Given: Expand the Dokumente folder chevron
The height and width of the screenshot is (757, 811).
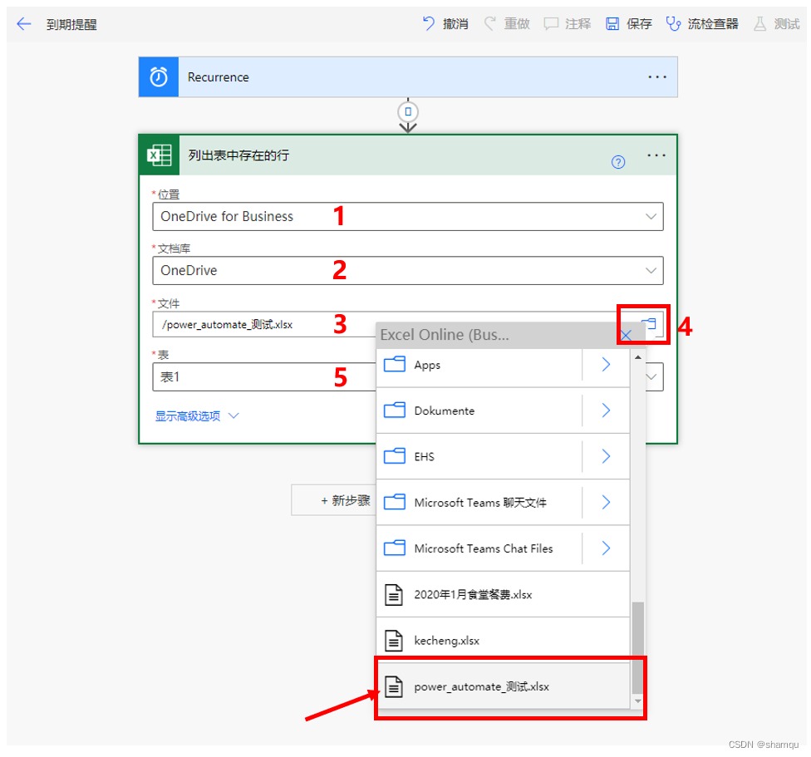Looking at the screenshot, I should coord(607,410).
